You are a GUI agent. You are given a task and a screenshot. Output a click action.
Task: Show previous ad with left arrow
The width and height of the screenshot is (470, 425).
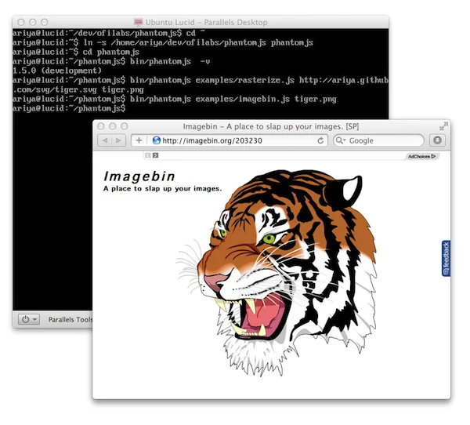point(147,155)
